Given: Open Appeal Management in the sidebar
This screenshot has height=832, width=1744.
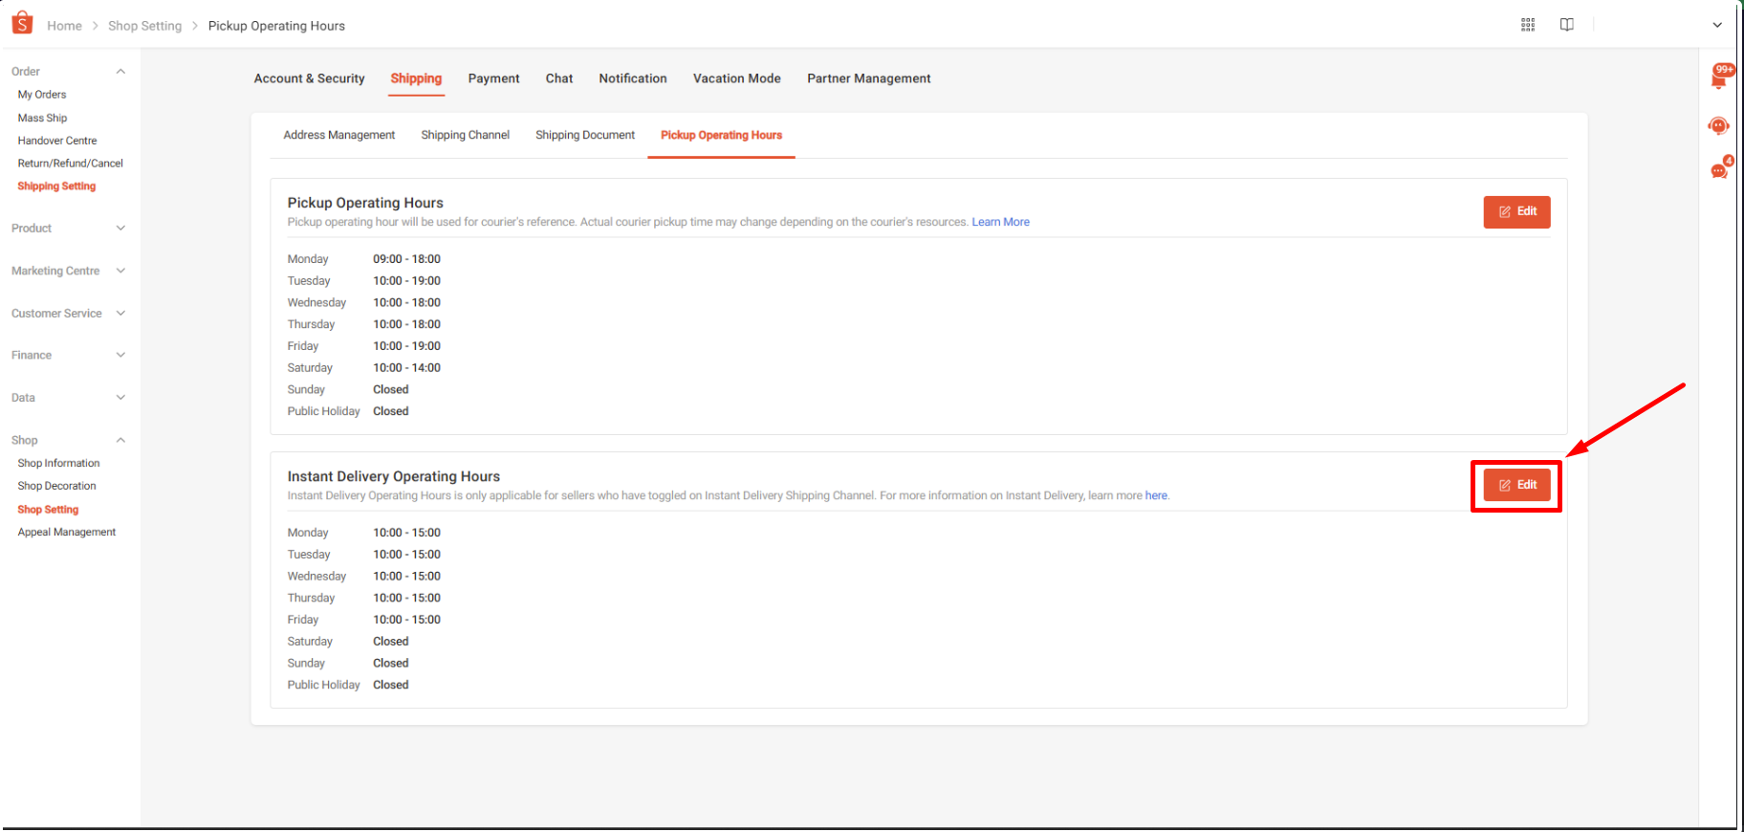Looking at the screenshot, I should [x=67, y=532].
